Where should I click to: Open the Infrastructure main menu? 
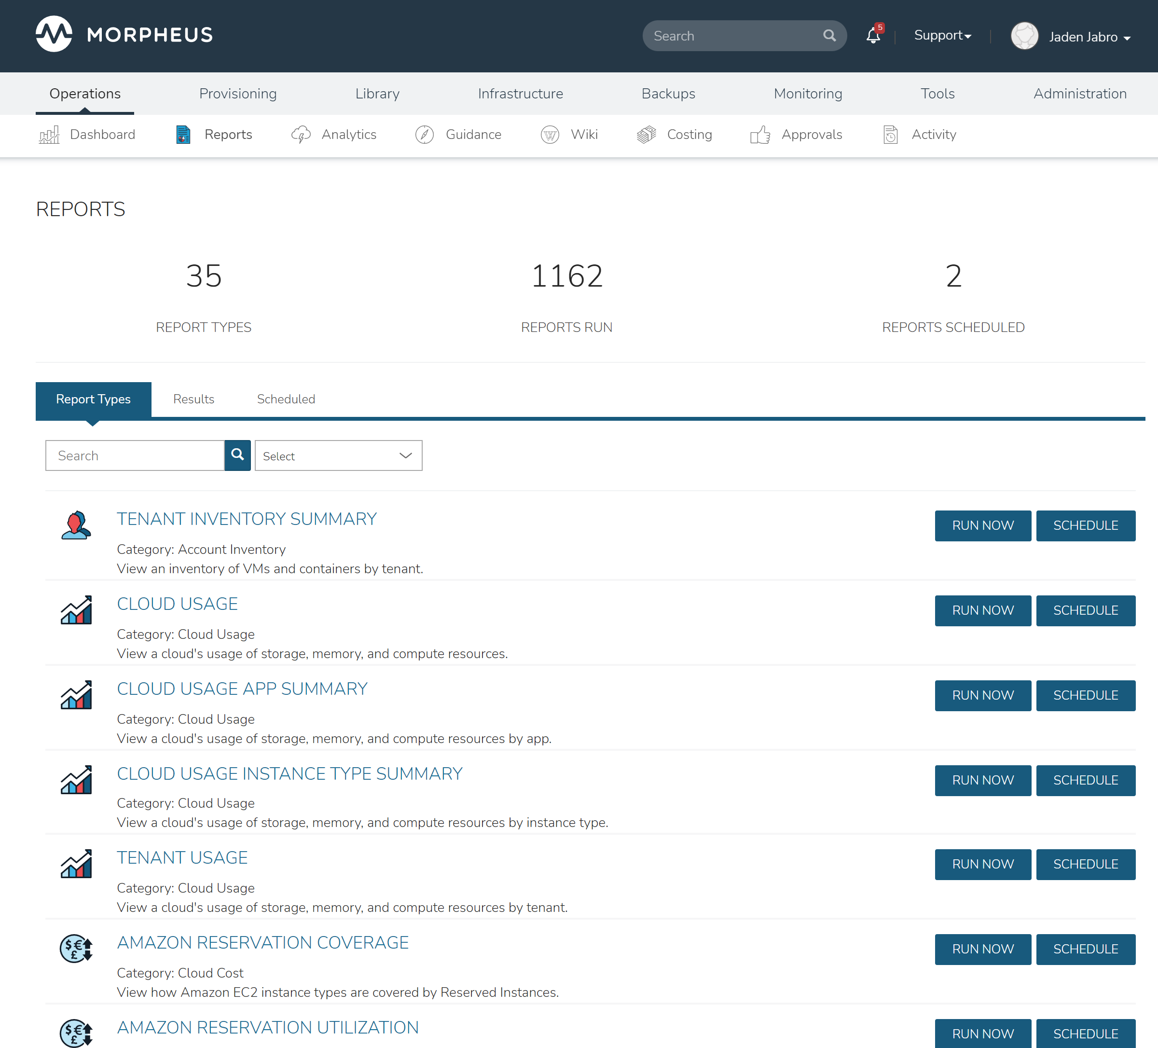click(520, 94)
